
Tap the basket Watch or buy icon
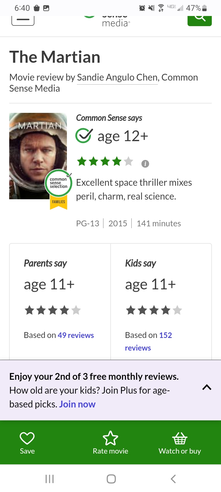tap(180, 438)
